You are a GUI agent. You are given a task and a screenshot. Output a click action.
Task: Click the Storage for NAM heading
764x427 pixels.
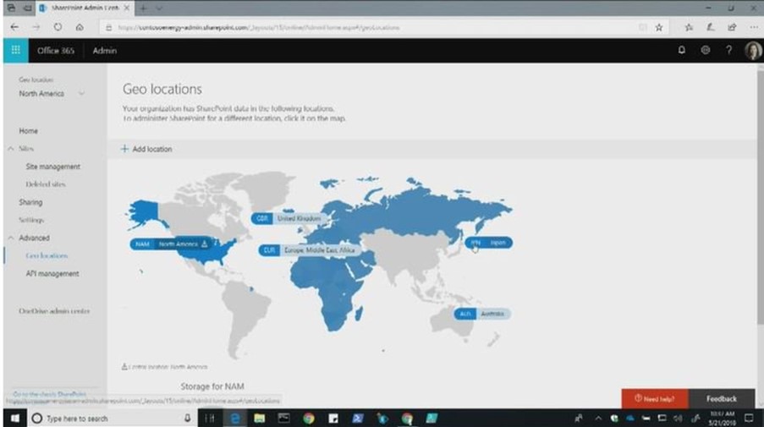212,386
